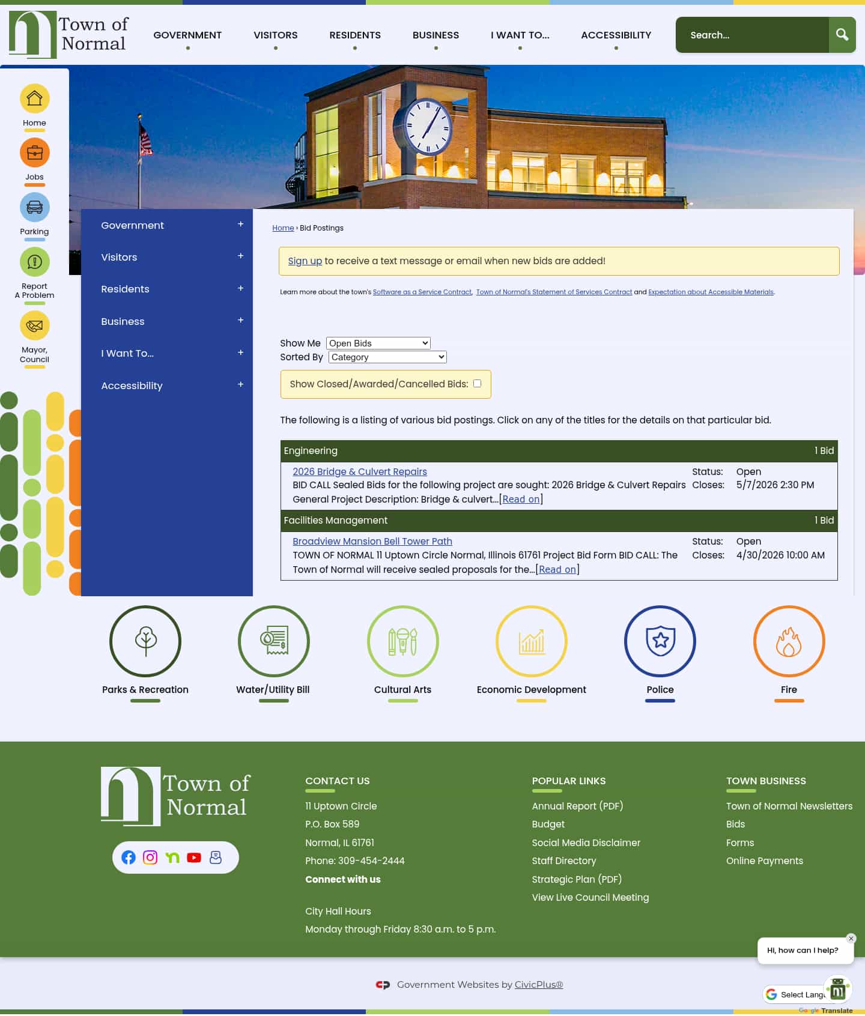Click the Bids footer link

(735, 824)
